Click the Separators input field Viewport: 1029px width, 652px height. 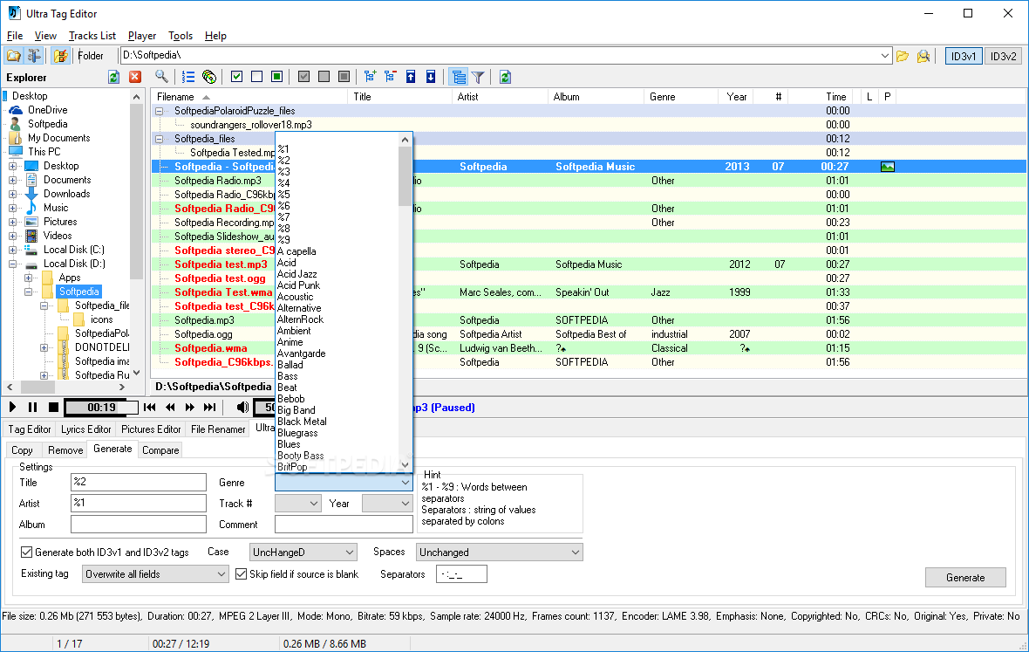tap(461, 573)
